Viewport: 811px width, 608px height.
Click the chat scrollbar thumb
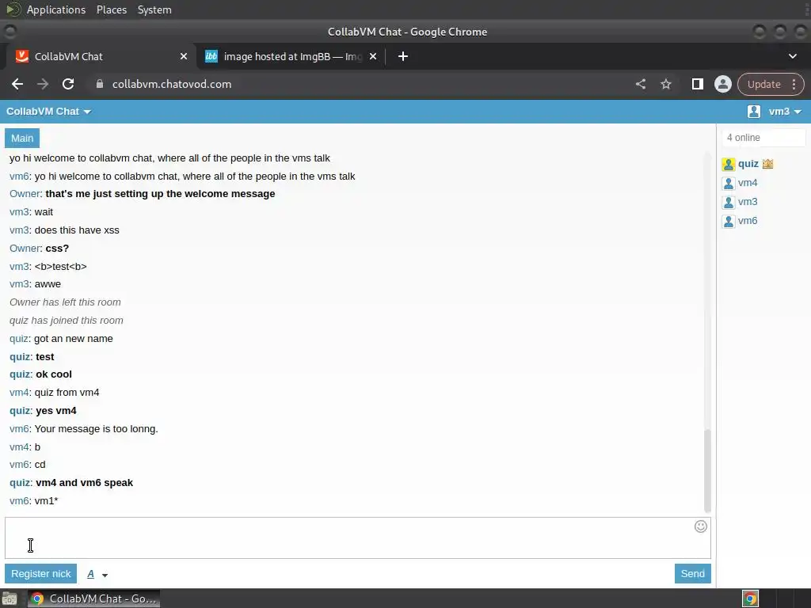(707, 470)
